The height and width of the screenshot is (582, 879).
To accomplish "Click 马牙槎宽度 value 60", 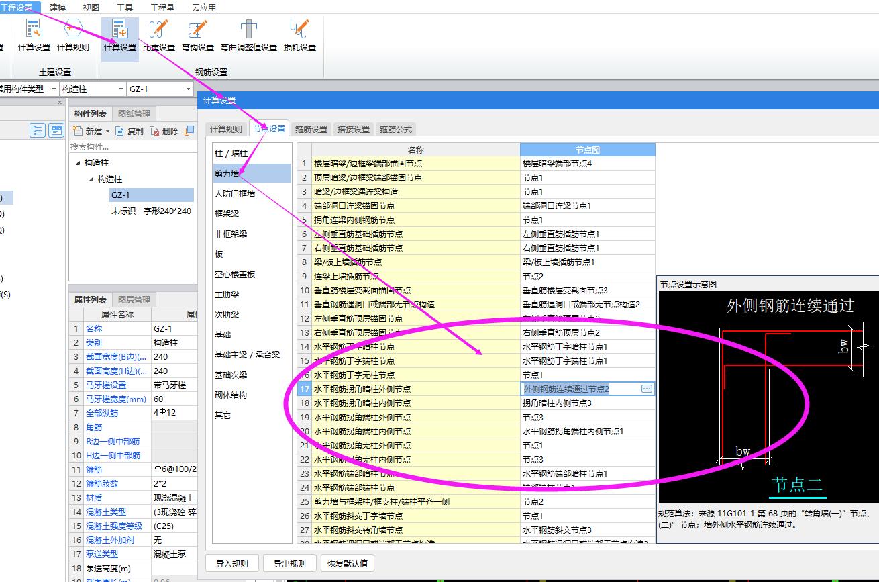I will pos(175,399).
